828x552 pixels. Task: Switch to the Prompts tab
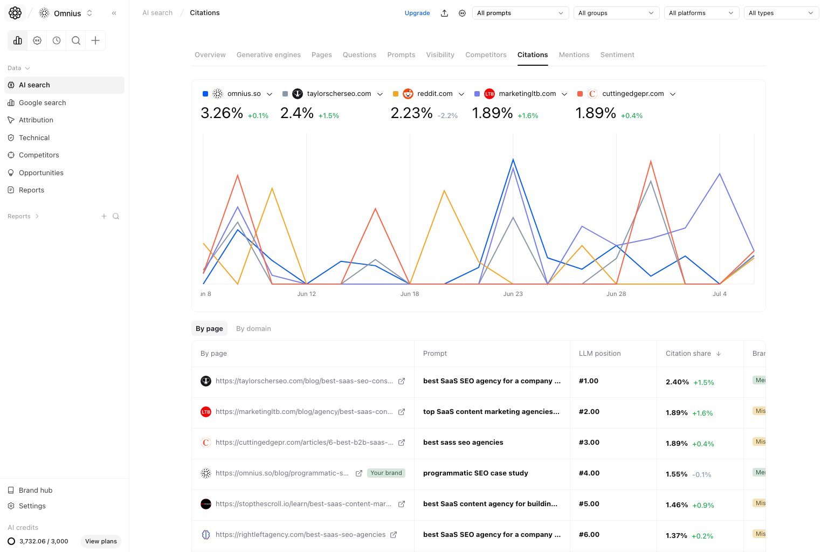pyautogui.click(x=401, y=55)
